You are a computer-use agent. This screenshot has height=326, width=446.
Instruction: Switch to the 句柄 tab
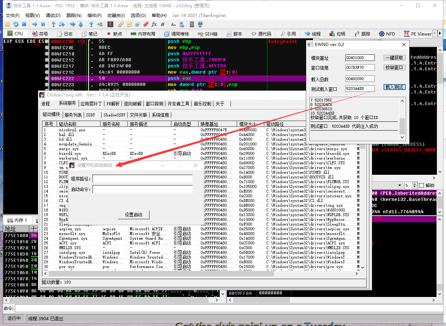coord(337,34)
